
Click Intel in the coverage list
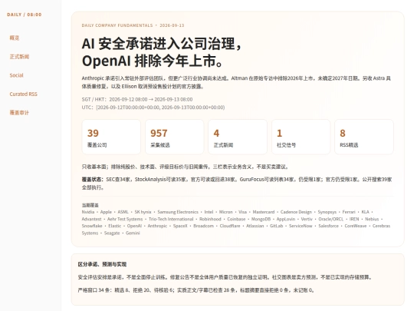tap(209, 212)
